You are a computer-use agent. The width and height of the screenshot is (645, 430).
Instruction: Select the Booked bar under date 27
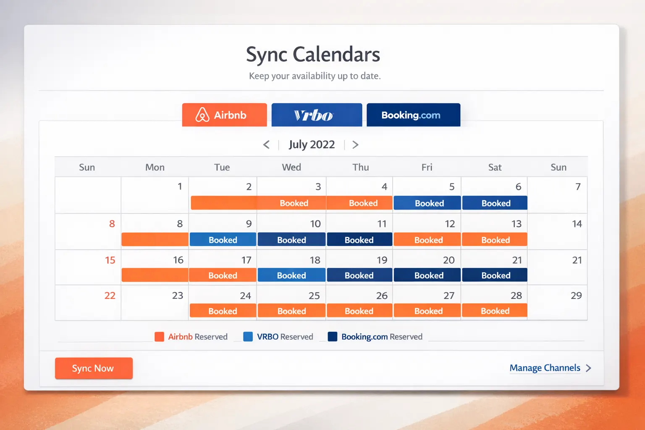tap(427, 311)
